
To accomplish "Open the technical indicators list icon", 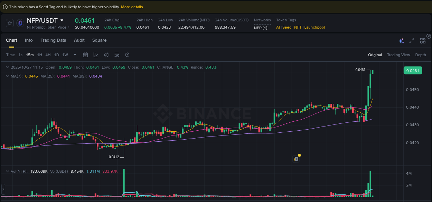I will tap(116, 55).
